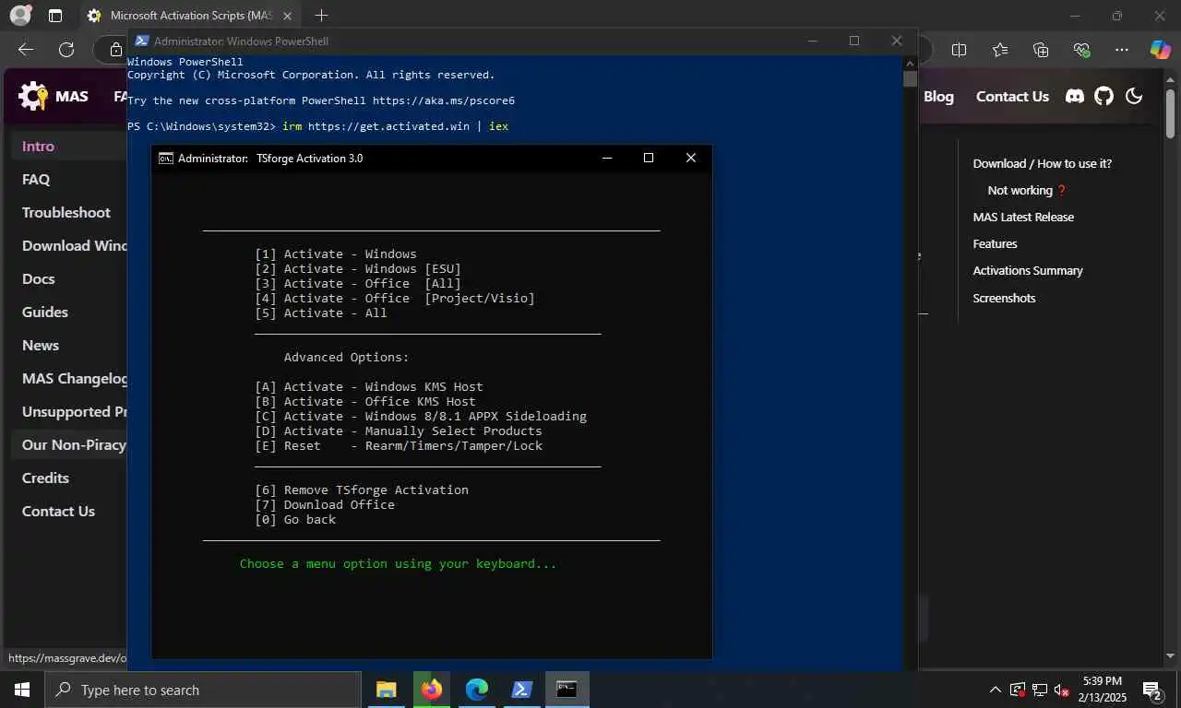Screen dimensions: 1181x708
Task: Open the Blog link in site header
Action: pos(938,96)
